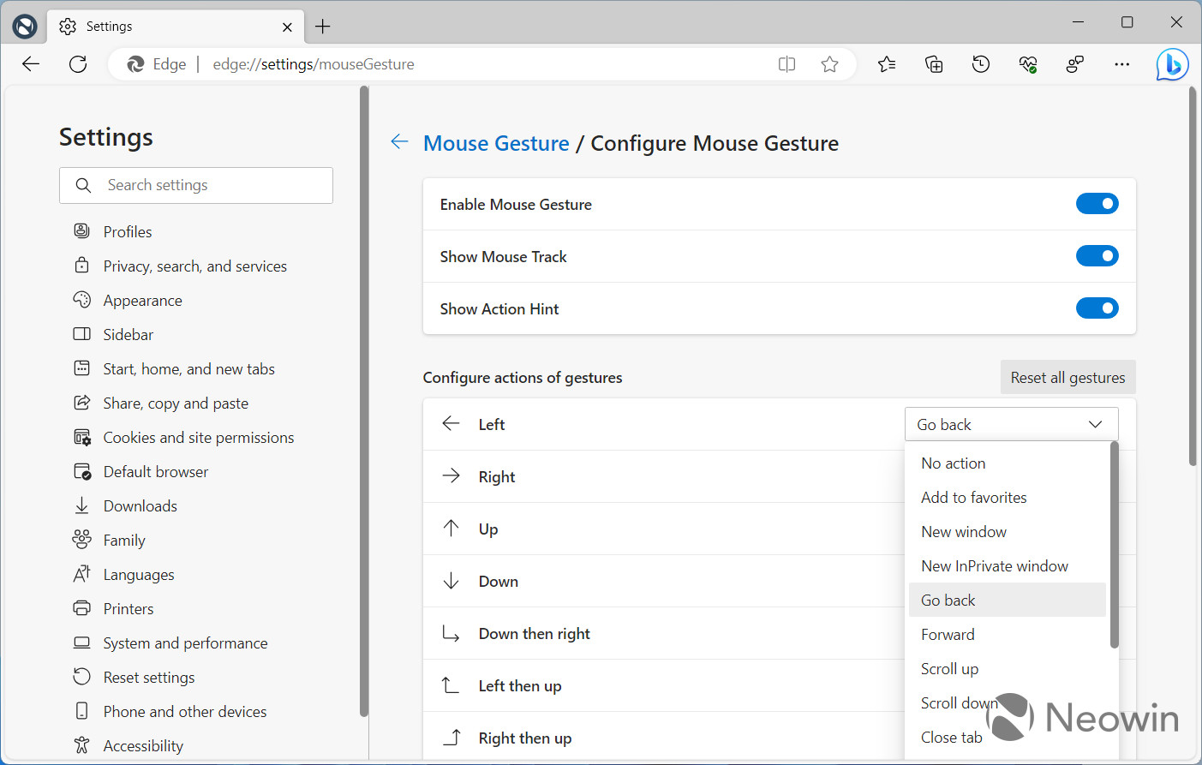Choose No action in the gesture dropdown

(x=953, y=463)
